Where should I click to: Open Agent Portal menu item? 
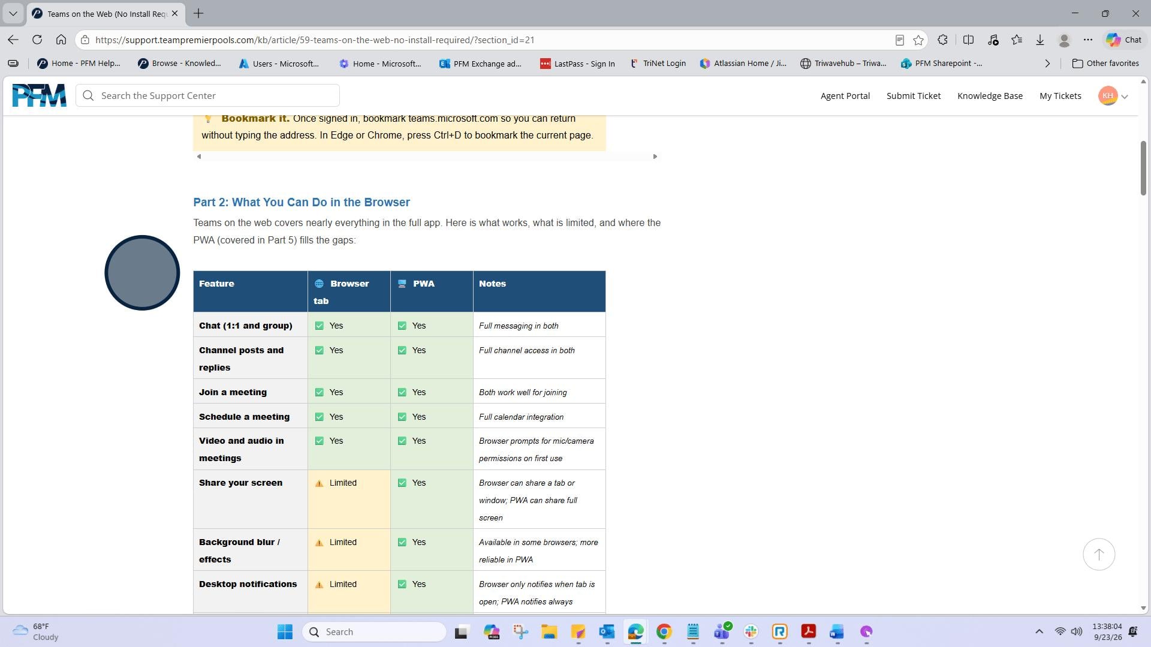845,96
